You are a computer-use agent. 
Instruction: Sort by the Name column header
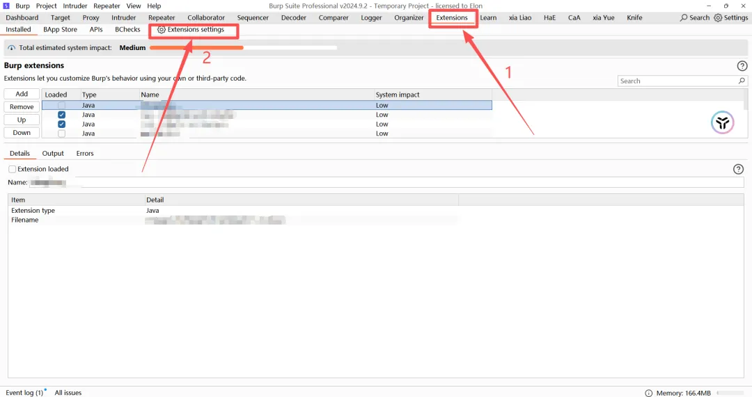(256, 95)
